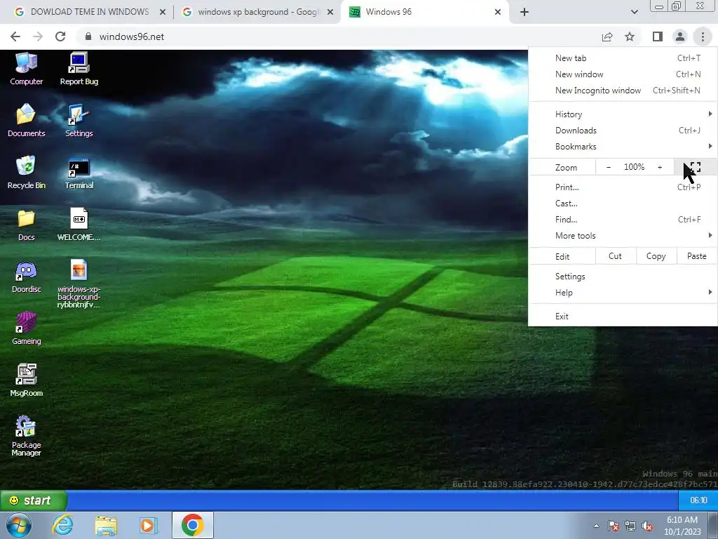Switch to DOWLOAD TEME IN WINDOWS tab
718x539 pixels.
coord(90,12)
